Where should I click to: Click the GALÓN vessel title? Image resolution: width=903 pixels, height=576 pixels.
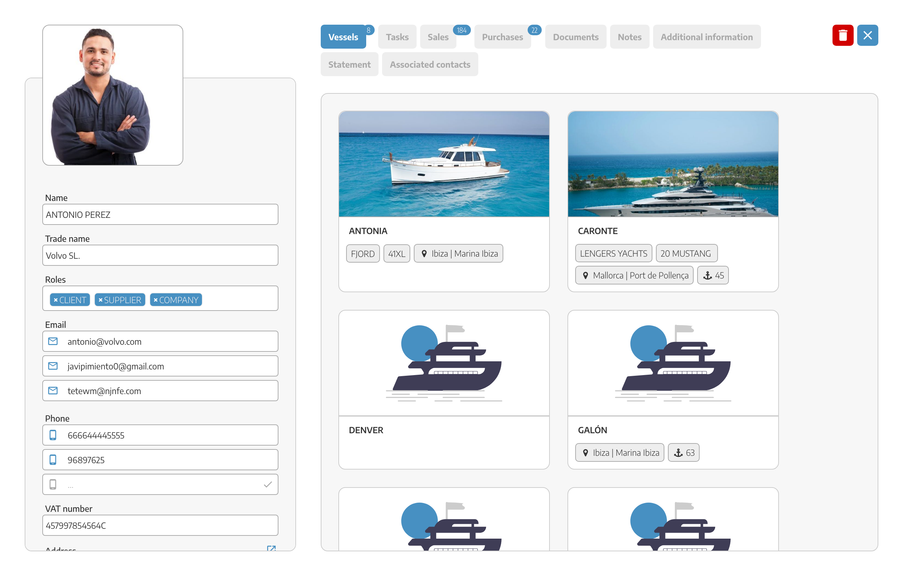[592, 430]
